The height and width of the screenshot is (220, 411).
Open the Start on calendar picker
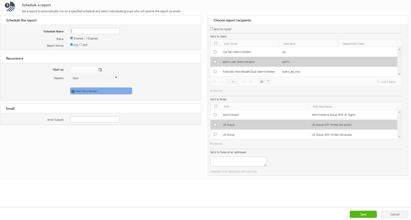[x=100, y=70]
